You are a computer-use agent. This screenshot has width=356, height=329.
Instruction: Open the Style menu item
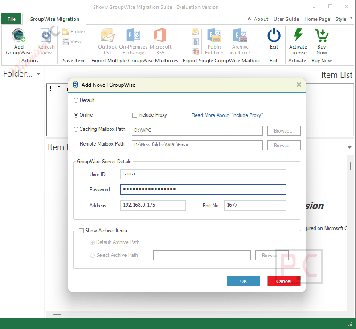(340, 19)
